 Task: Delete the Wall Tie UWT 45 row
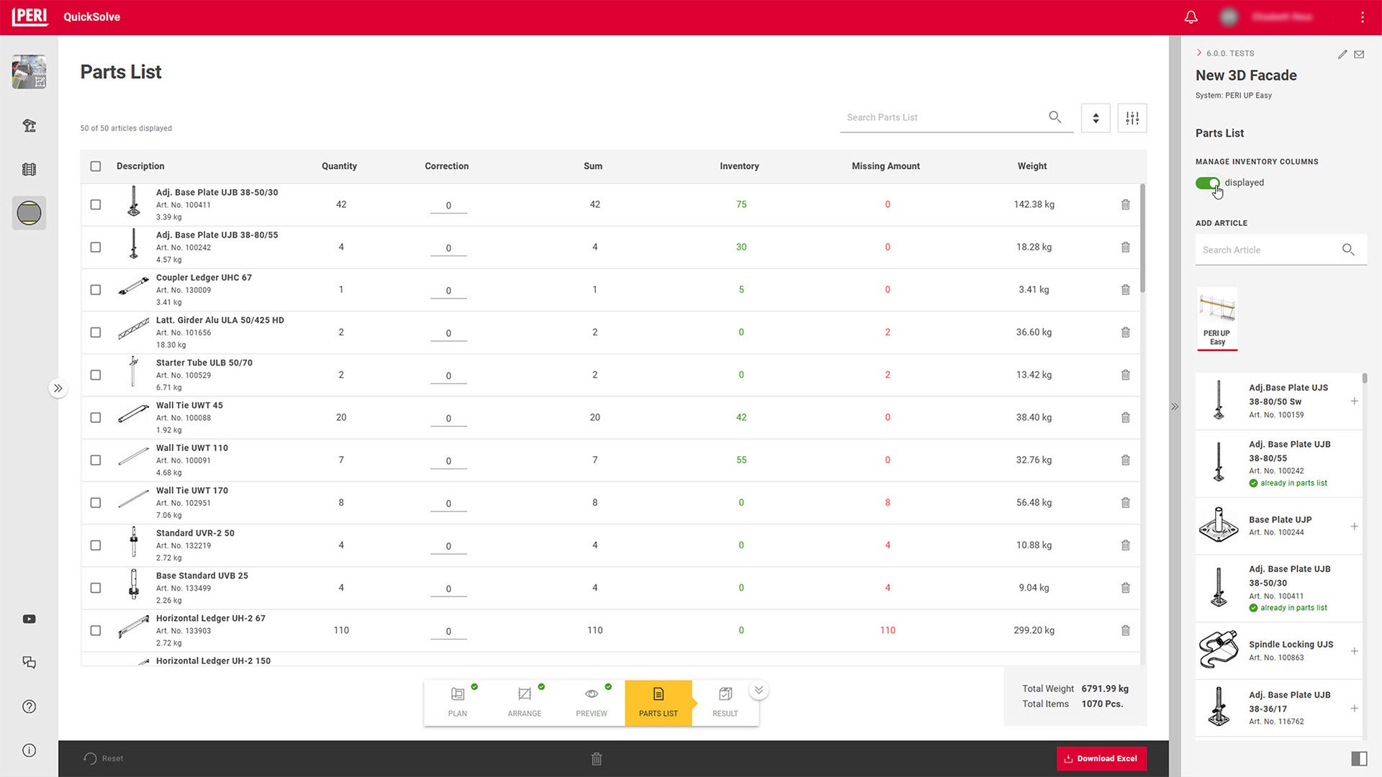click(1126, 417)
